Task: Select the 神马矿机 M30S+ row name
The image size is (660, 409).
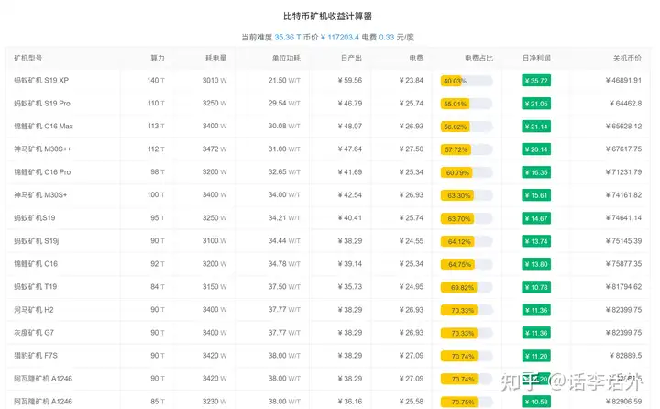Action: 40,194
